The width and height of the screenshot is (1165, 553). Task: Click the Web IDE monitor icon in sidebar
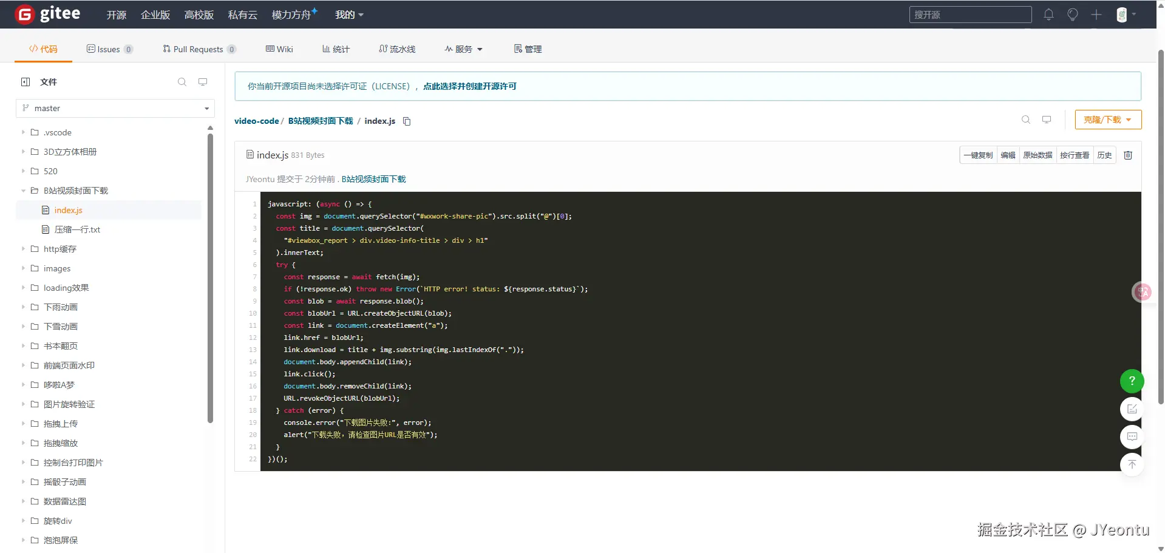click(203, 82)
